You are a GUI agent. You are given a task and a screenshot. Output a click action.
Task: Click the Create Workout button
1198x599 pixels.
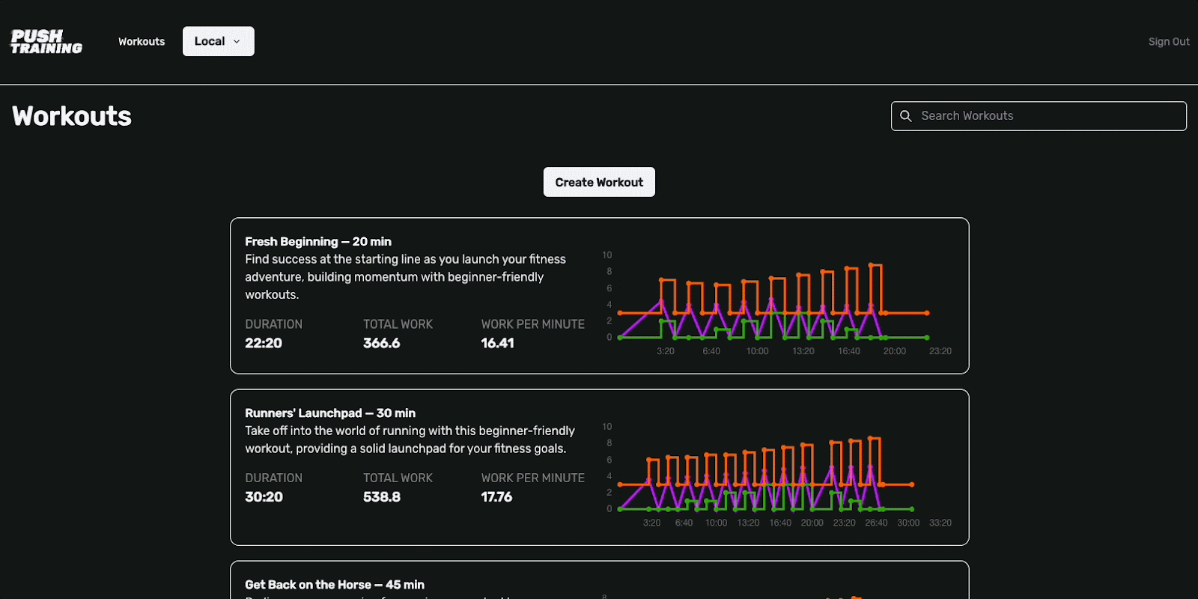point(599,182)
